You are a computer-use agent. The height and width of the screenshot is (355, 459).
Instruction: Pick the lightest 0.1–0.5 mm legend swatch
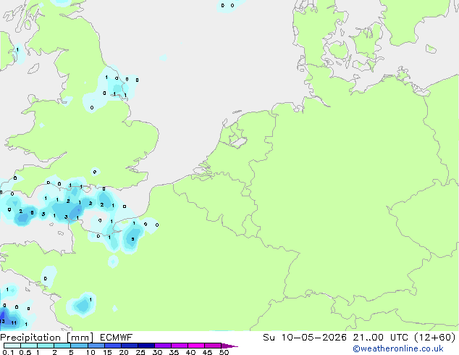[x=12, y=346]
